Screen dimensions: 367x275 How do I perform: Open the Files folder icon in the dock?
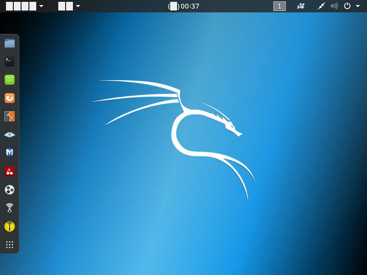point(10,43)
